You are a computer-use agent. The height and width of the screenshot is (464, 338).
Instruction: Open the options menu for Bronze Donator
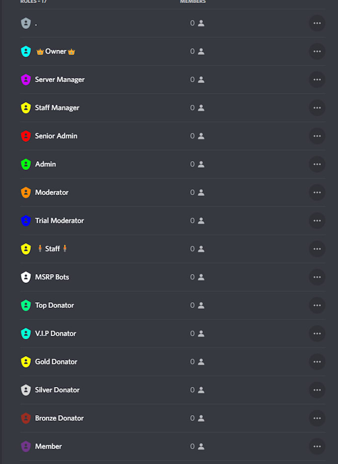tap(317, 418)
